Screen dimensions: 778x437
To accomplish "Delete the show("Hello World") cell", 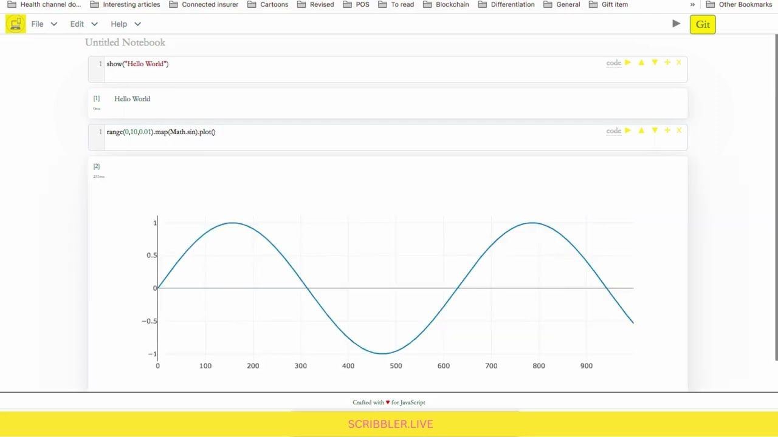I will pos(679,63).
